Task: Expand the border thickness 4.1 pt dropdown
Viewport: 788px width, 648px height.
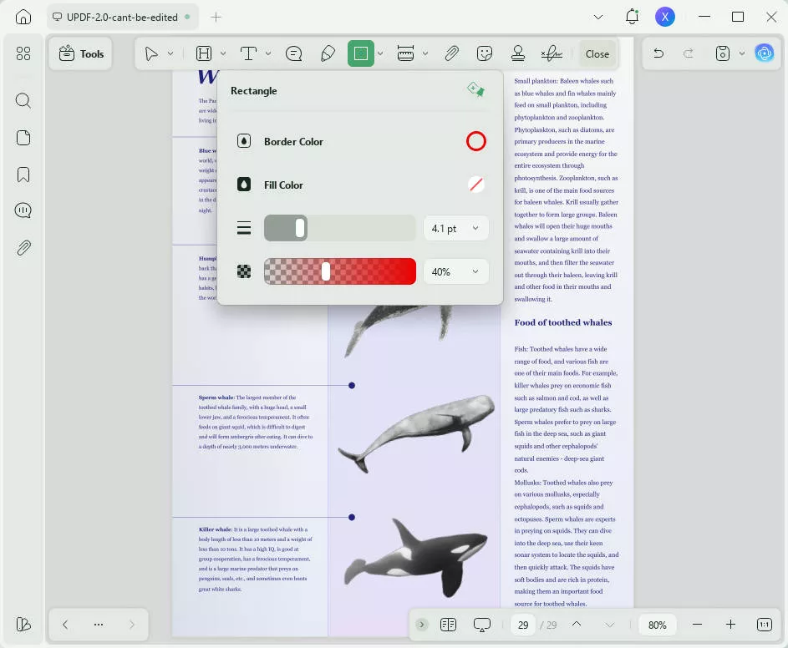Action: [x=456, y=228]
